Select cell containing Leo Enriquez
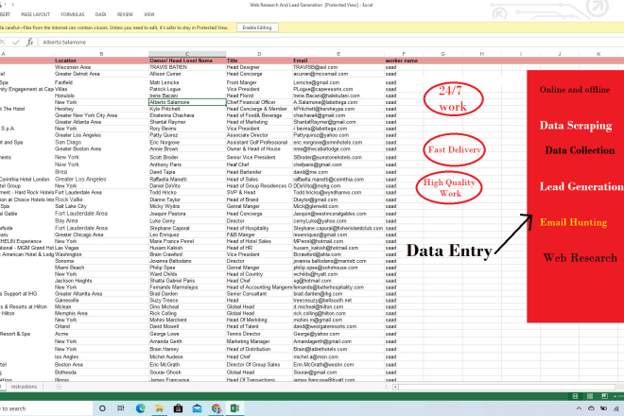The width and height of the screenshot is (624, 416). click(187, 234)
